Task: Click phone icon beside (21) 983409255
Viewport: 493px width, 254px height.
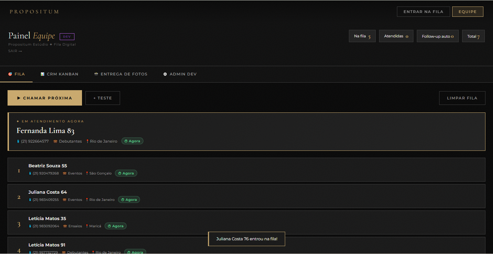Action: point(30,200)
